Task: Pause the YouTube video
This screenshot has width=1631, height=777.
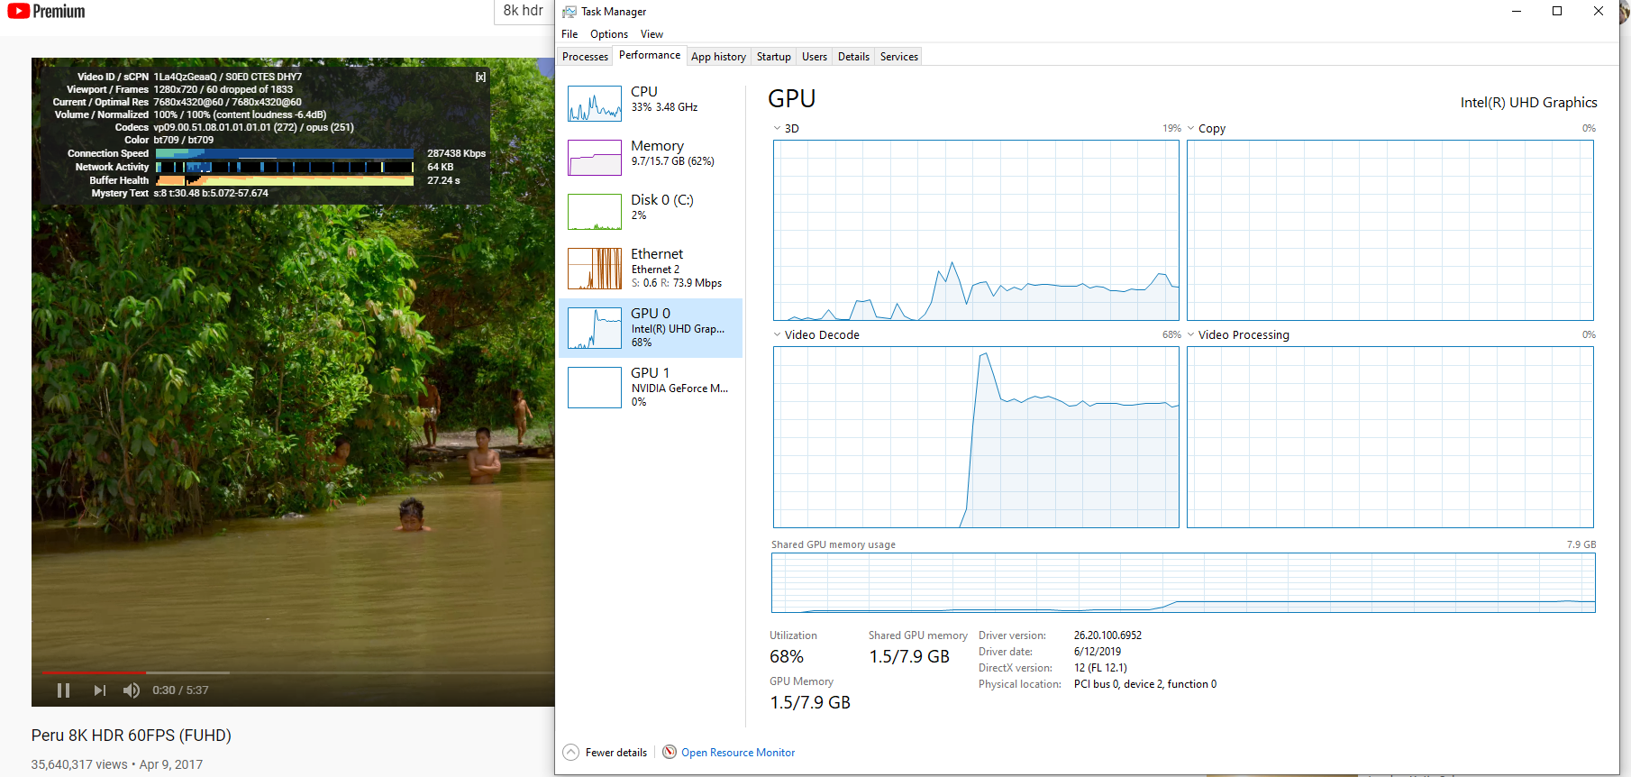Action: tap(63, 690)
